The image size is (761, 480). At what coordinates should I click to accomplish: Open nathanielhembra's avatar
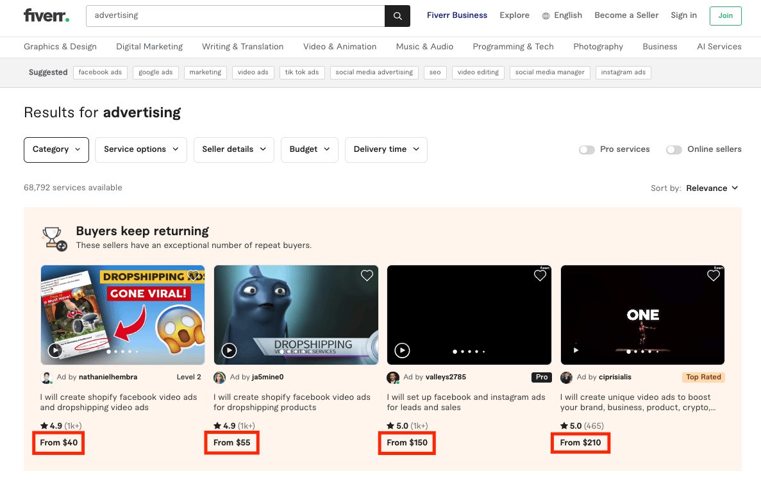[x=47, y=377]
